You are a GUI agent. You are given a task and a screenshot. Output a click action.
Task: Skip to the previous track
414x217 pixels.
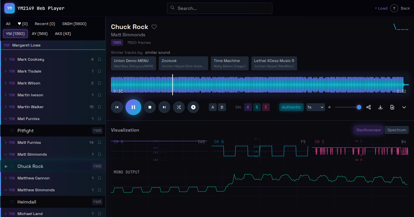coord(117,107)
